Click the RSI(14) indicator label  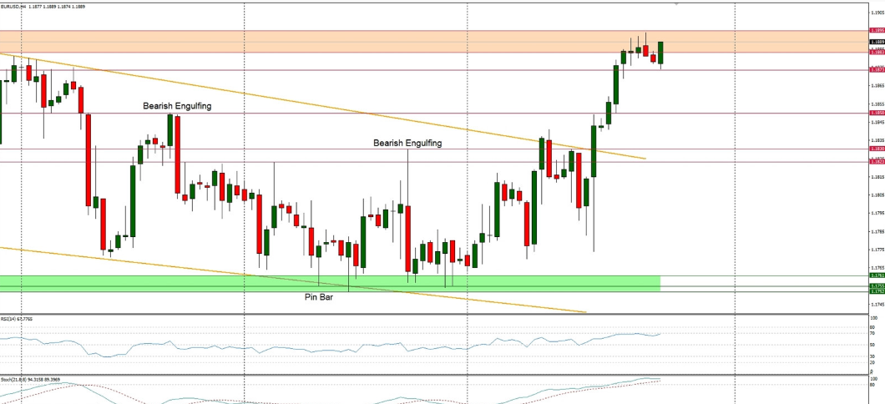click(x=17, y=318)
